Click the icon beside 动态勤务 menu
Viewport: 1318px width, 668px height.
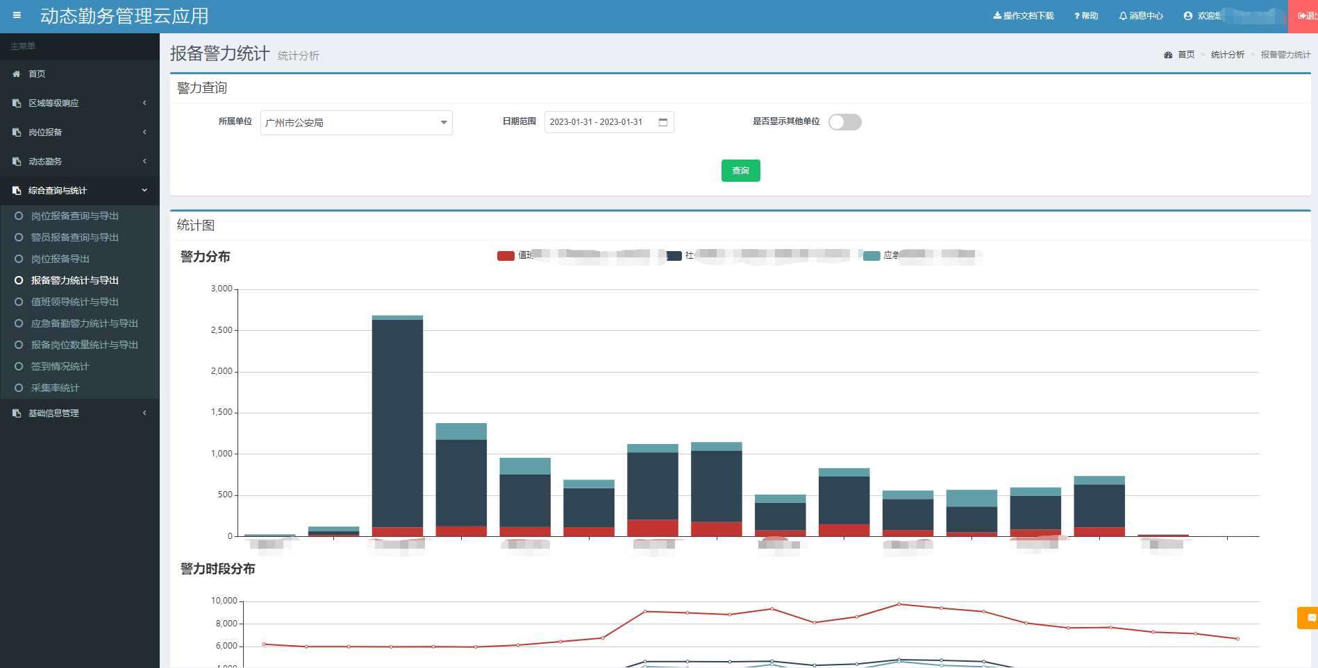pyautogui.click(x=17, y=161)
